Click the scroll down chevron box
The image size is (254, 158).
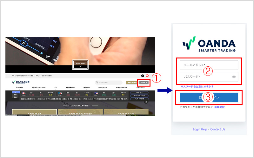[80, 65]
